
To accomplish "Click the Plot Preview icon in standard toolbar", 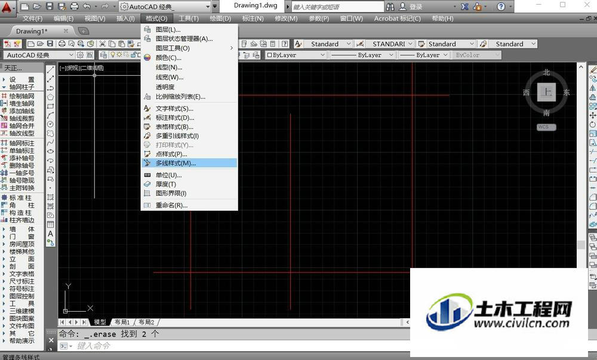I will 72,44.
